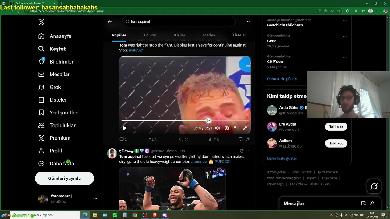The image size is (390, 219).
Task: Open Topluluklar communities
Action: pyautogui.click(x=57, y=125)
